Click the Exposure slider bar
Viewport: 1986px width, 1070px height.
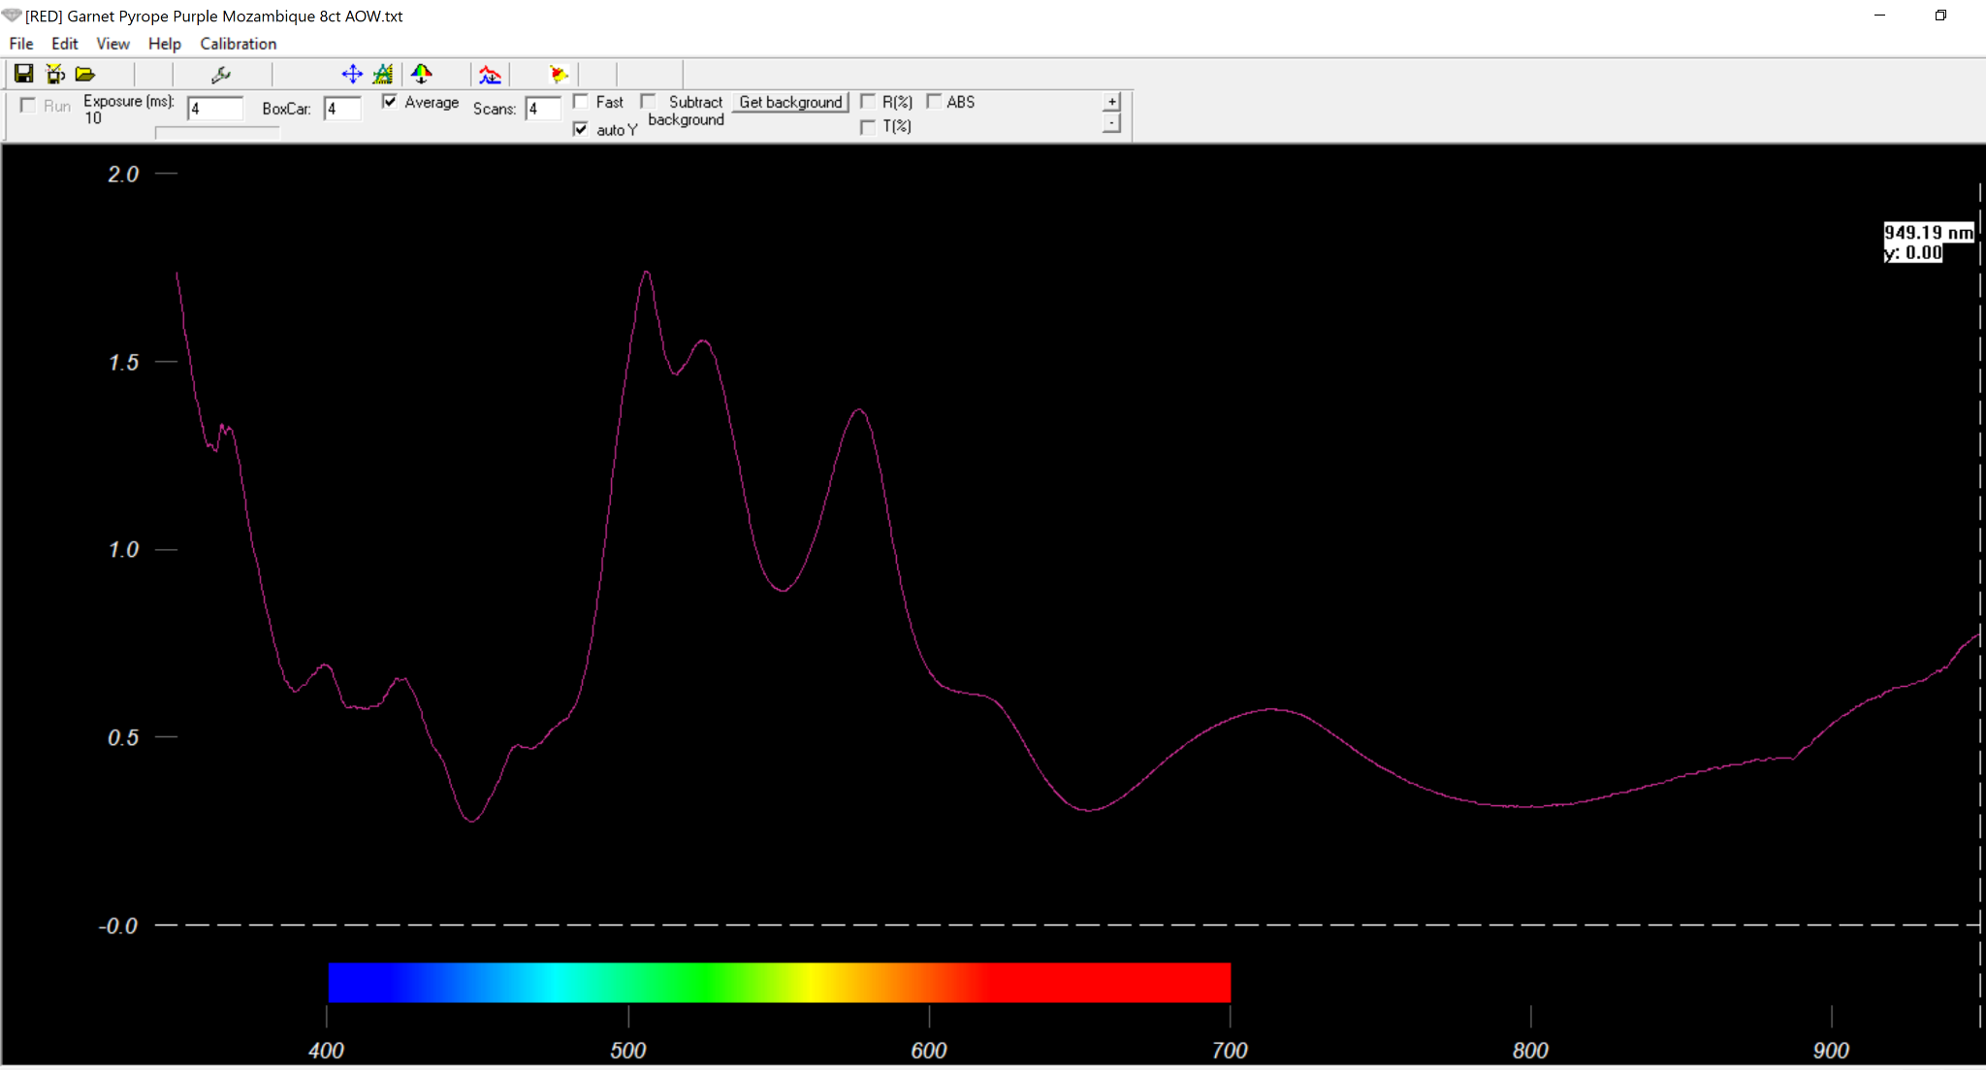click(x=217, y=133)
